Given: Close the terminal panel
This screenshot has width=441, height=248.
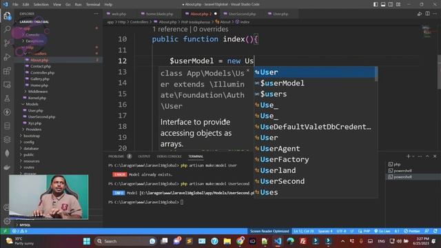Looking at the screenshot, I should (x=435, y=156).
